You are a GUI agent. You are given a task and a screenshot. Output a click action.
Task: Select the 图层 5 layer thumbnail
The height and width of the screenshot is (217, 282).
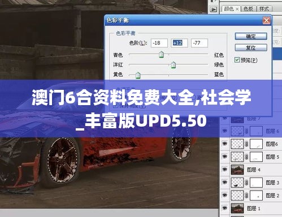click(237, 157)
